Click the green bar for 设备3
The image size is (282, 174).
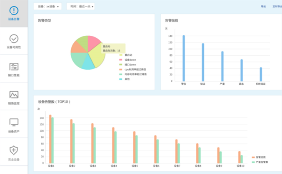95,145
